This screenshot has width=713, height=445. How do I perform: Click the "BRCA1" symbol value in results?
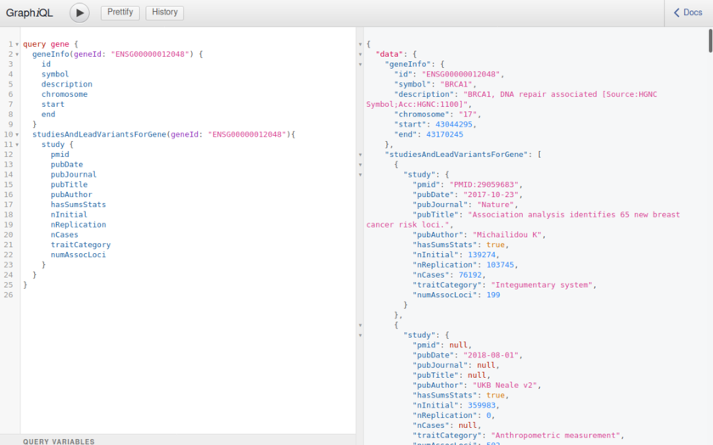[x=456, y=84]
